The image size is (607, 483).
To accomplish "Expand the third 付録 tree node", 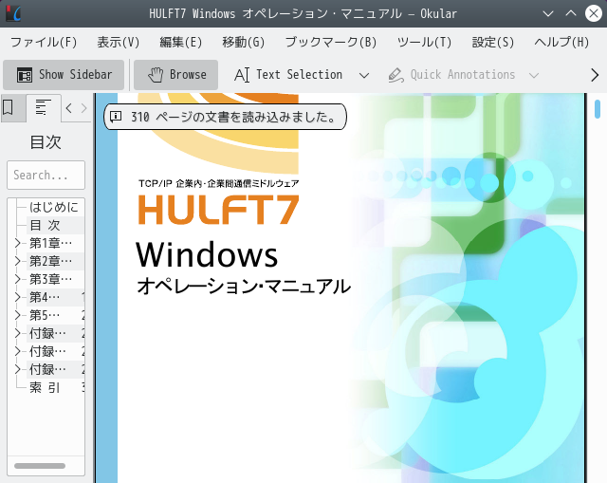I will [x=17, y=369].
